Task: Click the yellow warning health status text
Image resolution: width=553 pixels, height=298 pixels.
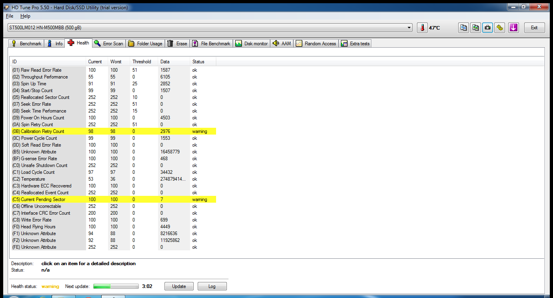Action: (x=50, y=286)
